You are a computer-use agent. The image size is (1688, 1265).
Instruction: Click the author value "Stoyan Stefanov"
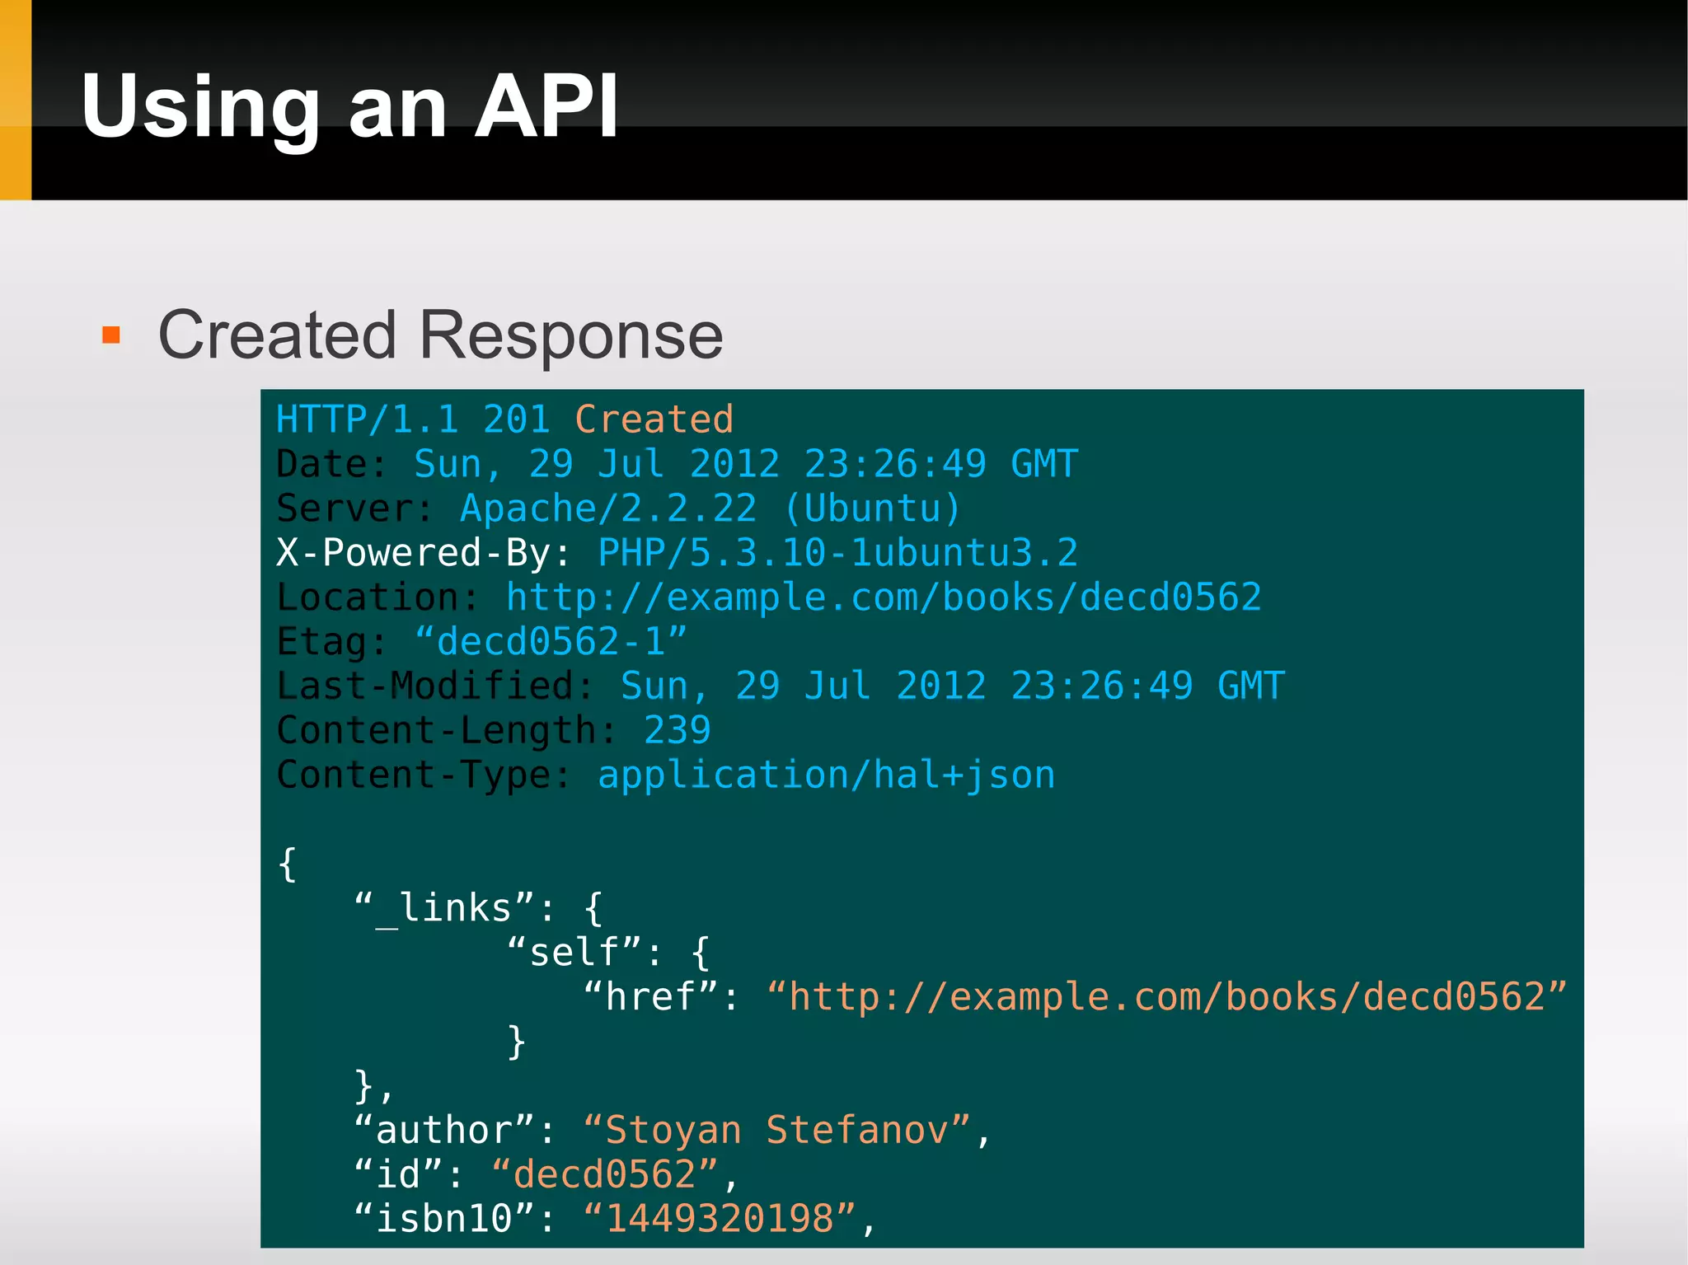click(x=776, y=1131)
